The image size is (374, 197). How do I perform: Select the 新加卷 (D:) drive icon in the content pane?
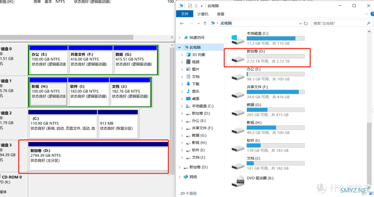point(238,59)
